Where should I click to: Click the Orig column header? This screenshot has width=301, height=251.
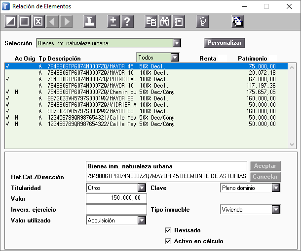(x=30, y=59)
